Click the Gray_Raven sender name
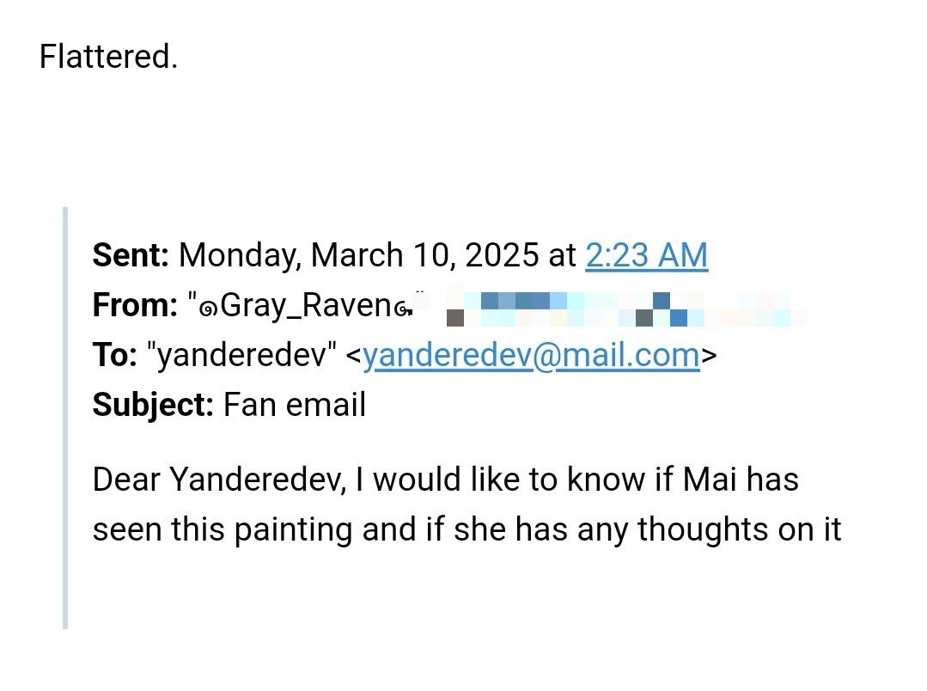 tap(306, 307)
